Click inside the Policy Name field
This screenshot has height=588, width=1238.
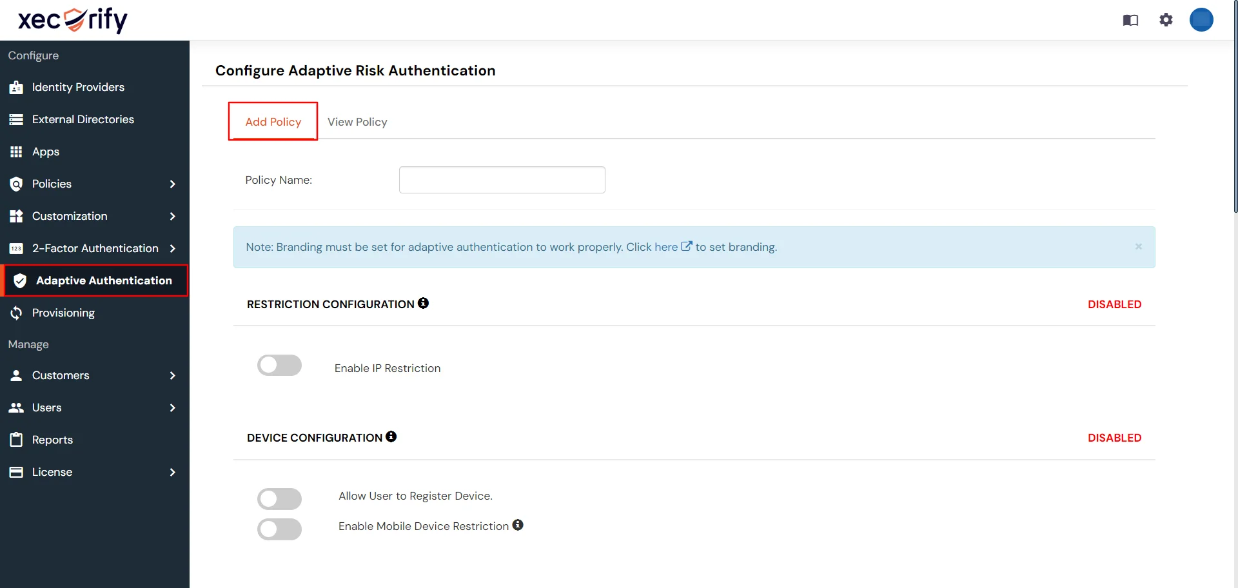(x=502, y=180)
